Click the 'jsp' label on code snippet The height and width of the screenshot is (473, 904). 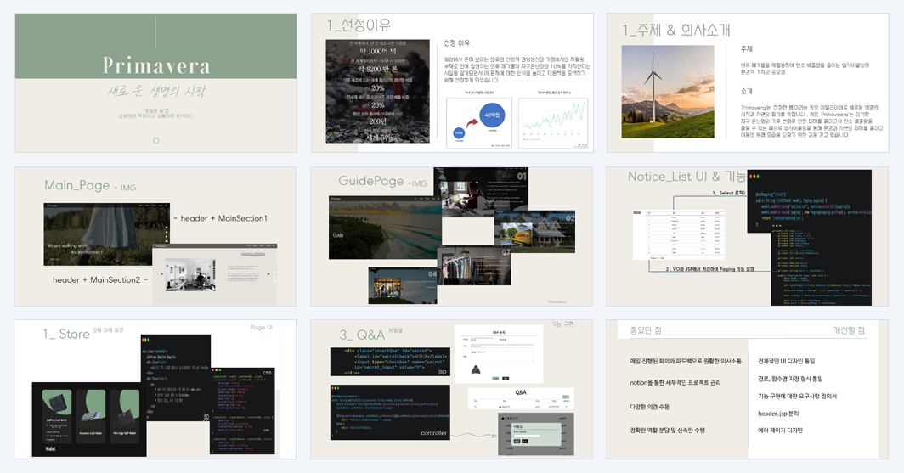(x=442, y=372)
